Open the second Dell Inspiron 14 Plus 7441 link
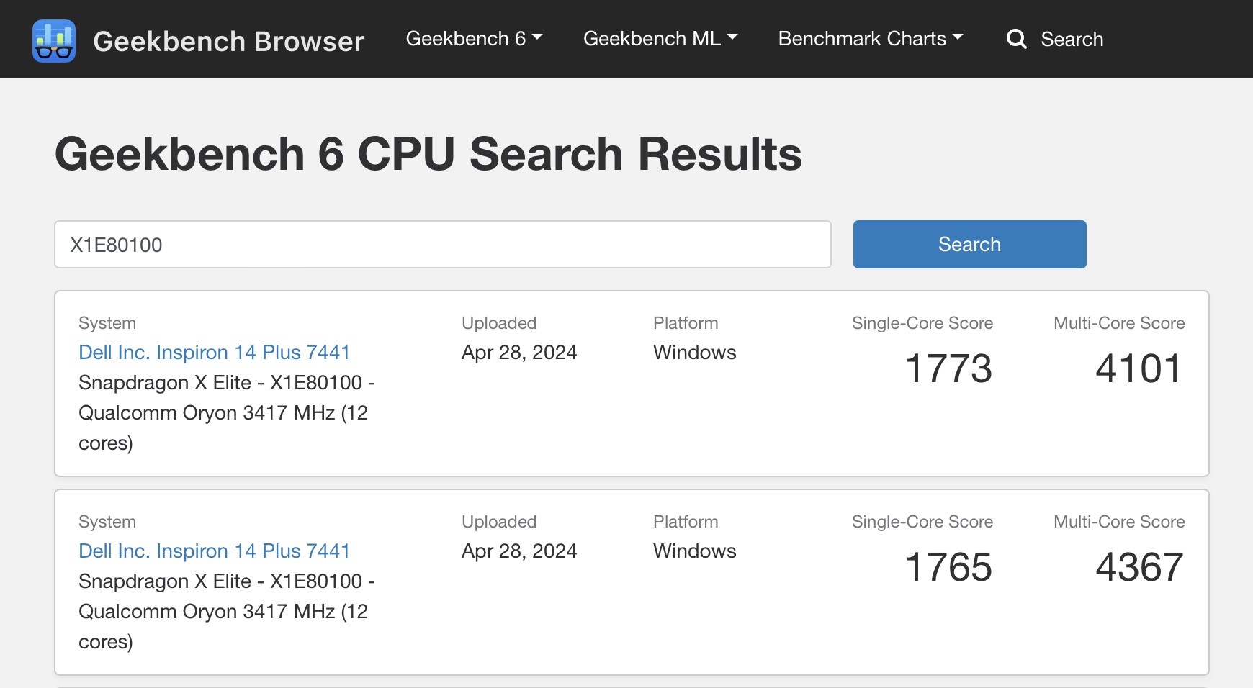The height and width of the screenshot is (688, 1253). [x=214, y=551]
